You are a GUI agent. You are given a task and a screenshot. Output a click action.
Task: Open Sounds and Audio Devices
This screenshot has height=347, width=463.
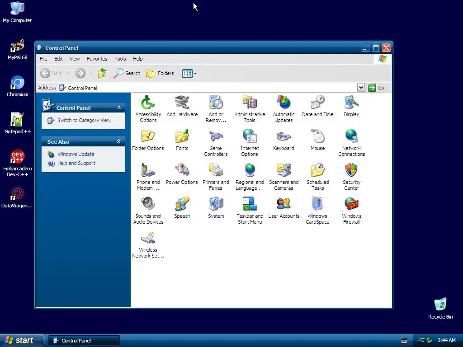[x=148, y=211]
